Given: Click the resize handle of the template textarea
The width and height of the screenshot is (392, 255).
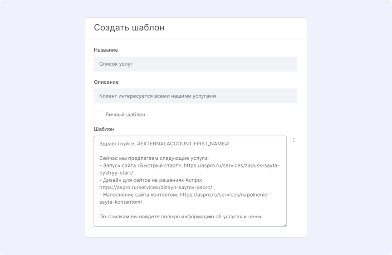Looking at the screenshot, I should 285,225.
